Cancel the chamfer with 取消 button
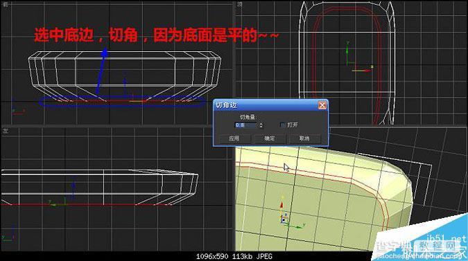The height and width of the screenshot is (261, 468). click(304, 138)
